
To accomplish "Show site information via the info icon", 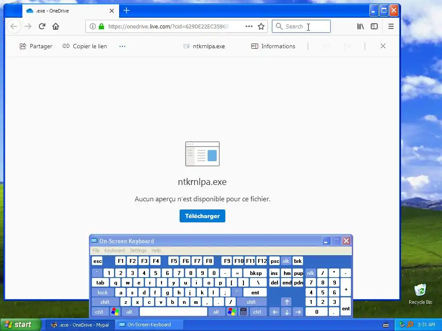I will click(x=92, y=26).
